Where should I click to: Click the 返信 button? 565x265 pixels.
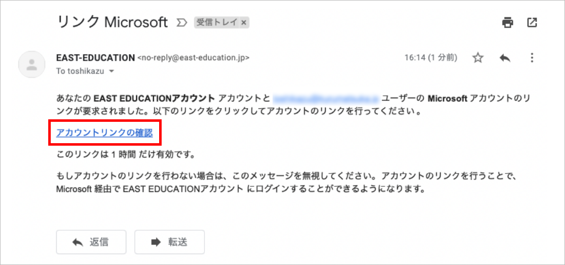pyautogui.click(x=91, y=242)
